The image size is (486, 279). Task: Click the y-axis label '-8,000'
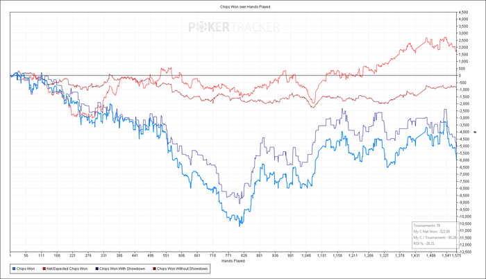464,189
